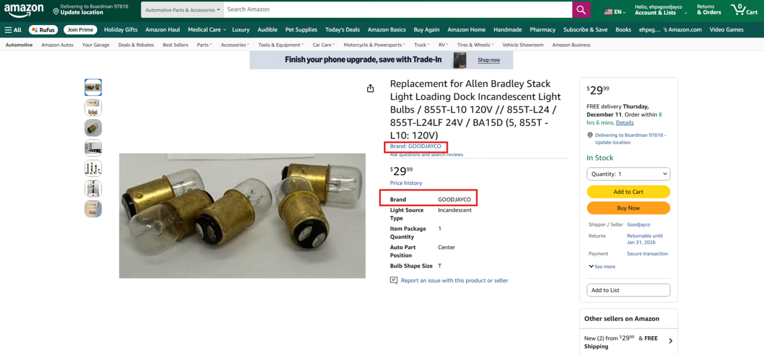The image size is (764, 354).
Task: Open the All hamburger menu
Action: (13, 30)
